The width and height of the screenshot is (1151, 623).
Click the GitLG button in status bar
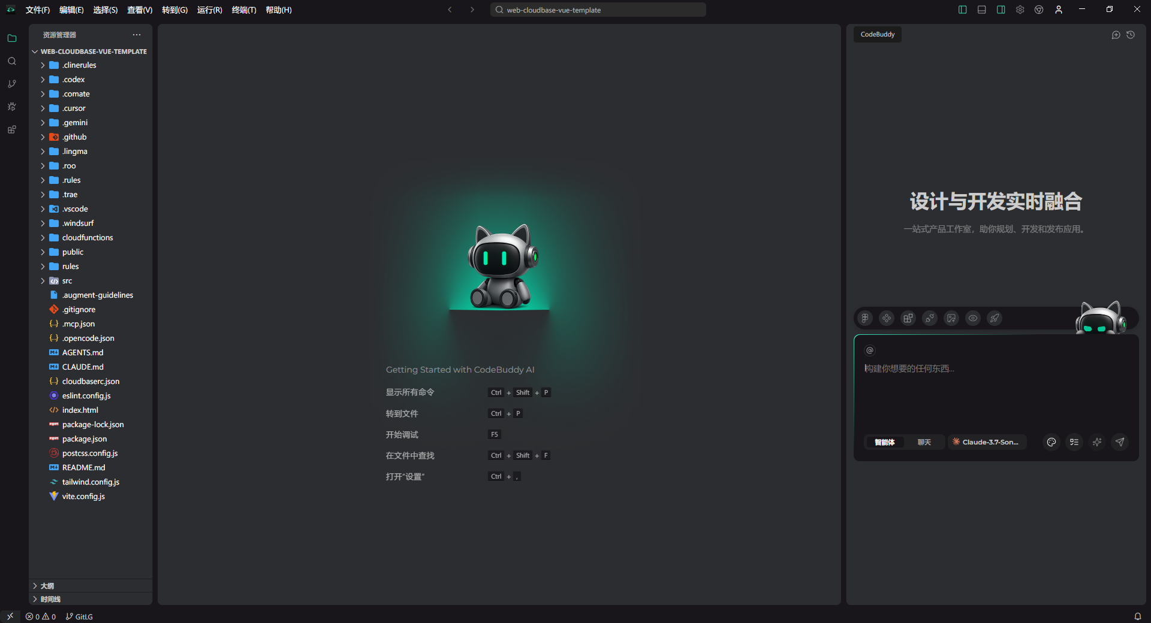tap(79, 616)
